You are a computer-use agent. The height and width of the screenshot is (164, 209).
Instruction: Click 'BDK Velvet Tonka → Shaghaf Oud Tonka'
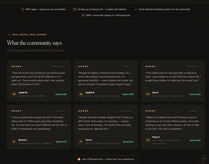[x=103, y=143]
